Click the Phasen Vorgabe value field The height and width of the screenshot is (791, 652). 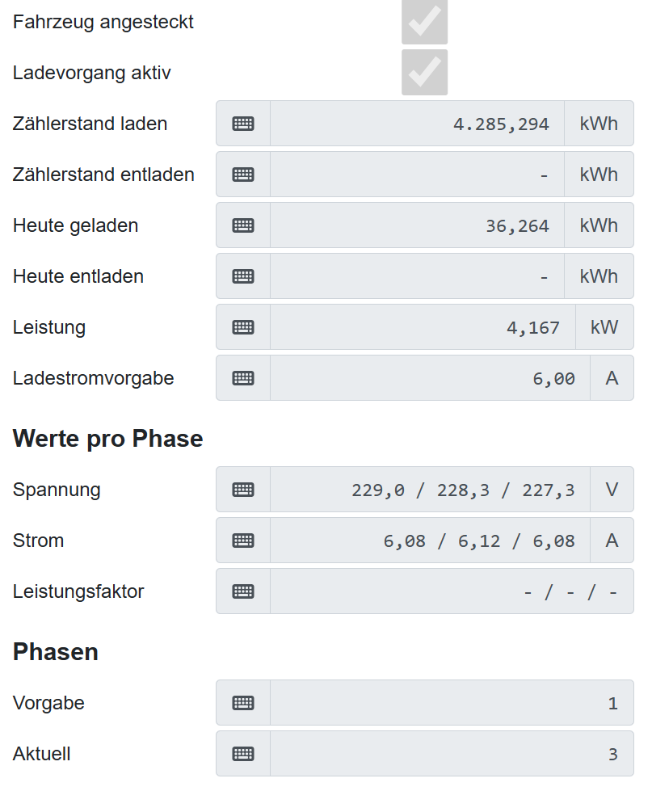pyautogui.click(x=451, y=703)
